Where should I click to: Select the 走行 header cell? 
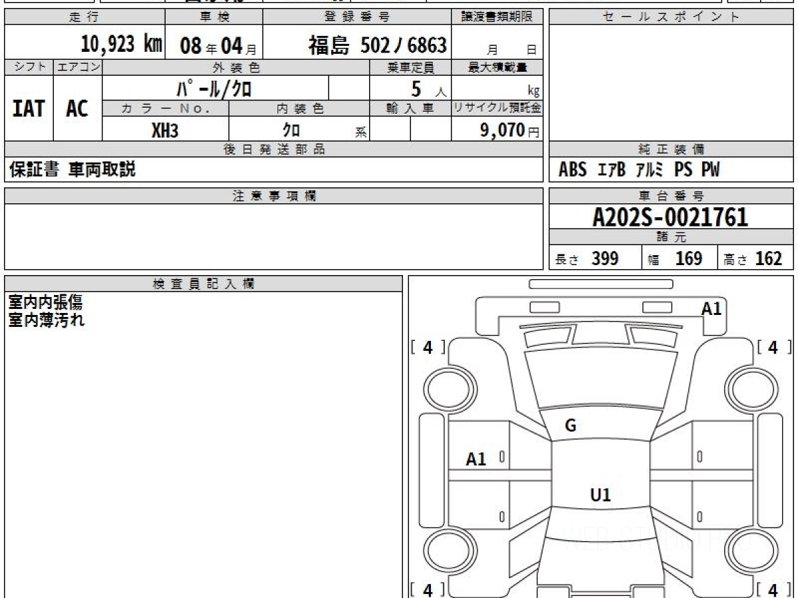(84, 17)
